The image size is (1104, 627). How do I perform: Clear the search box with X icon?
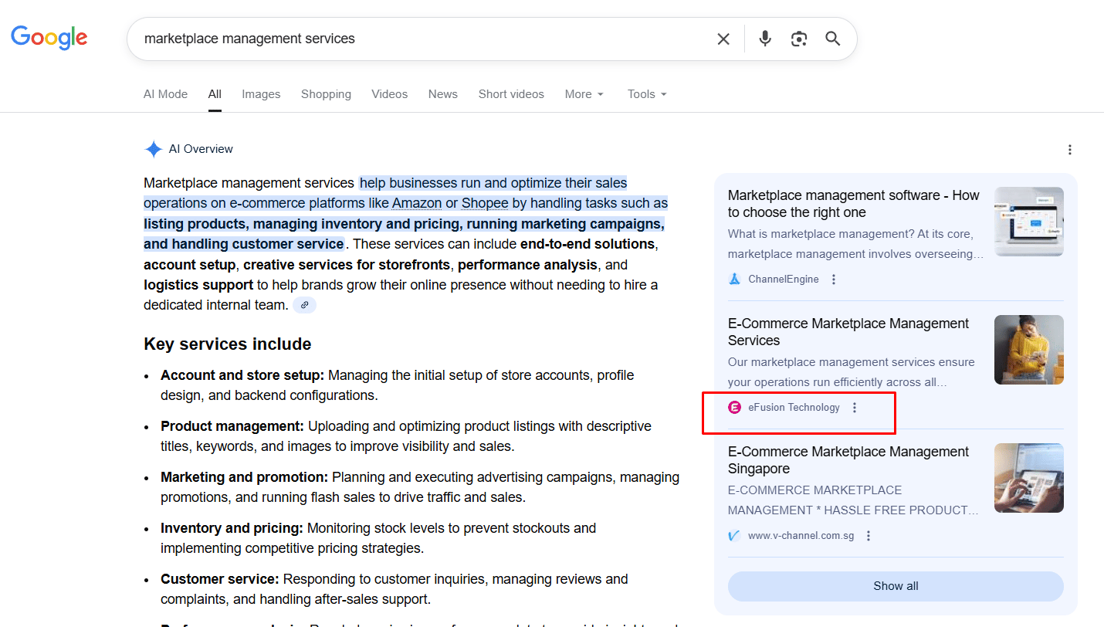pyautogui.click(x=723, y=39)
